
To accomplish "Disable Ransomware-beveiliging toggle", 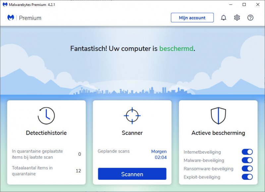I will [x=247, y=168].
